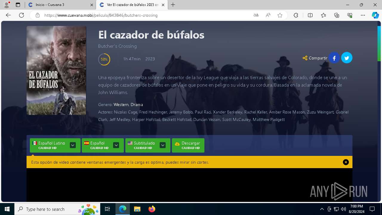Open the Windows Start menu

tap(7, 209)
